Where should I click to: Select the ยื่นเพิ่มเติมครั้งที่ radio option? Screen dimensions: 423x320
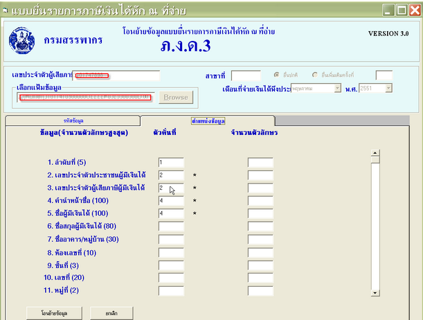click(315, 75)
